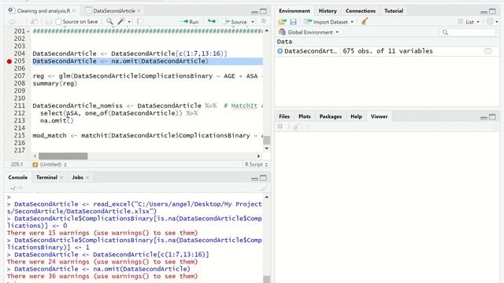
Task: Open the R Script file type selector
Action: [x=256, y=164]
